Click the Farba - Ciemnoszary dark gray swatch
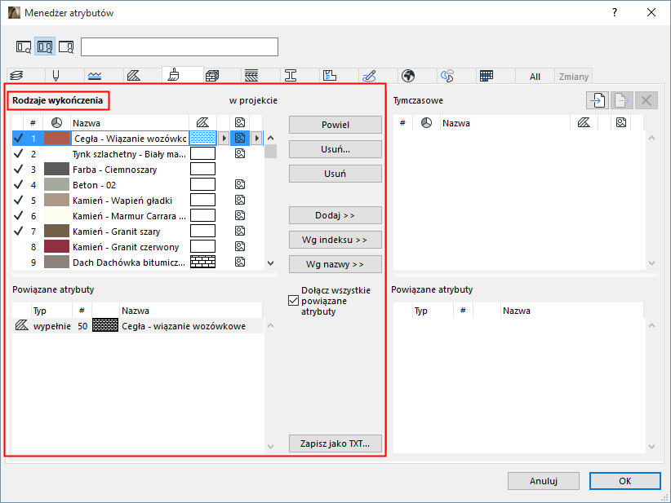671x503 pixels. pos(56,170)
